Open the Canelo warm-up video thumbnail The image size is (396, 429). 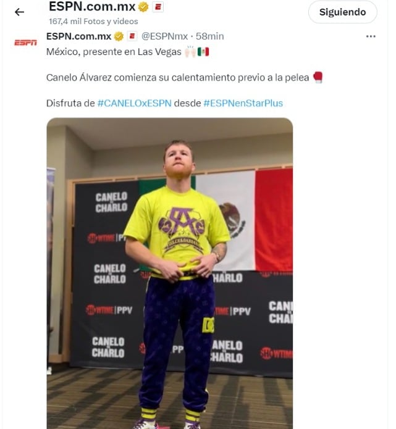click(170, 273)
